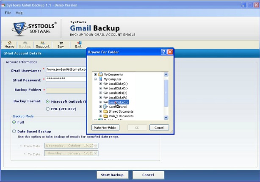This screenshot has width=260, height=182.
Task: Open the From Date dropdown
Action: point(96,146)
